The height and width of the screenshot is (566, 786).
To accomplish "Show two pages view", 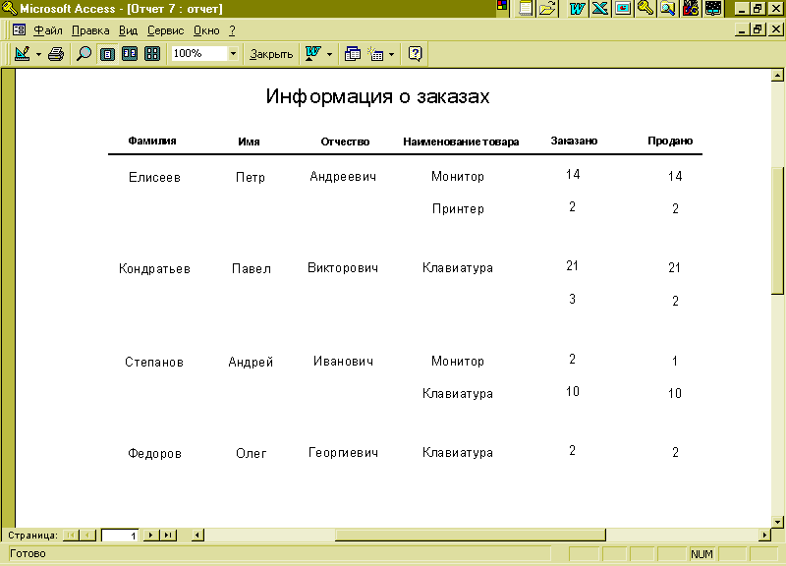I will click(x=130, y=54).
